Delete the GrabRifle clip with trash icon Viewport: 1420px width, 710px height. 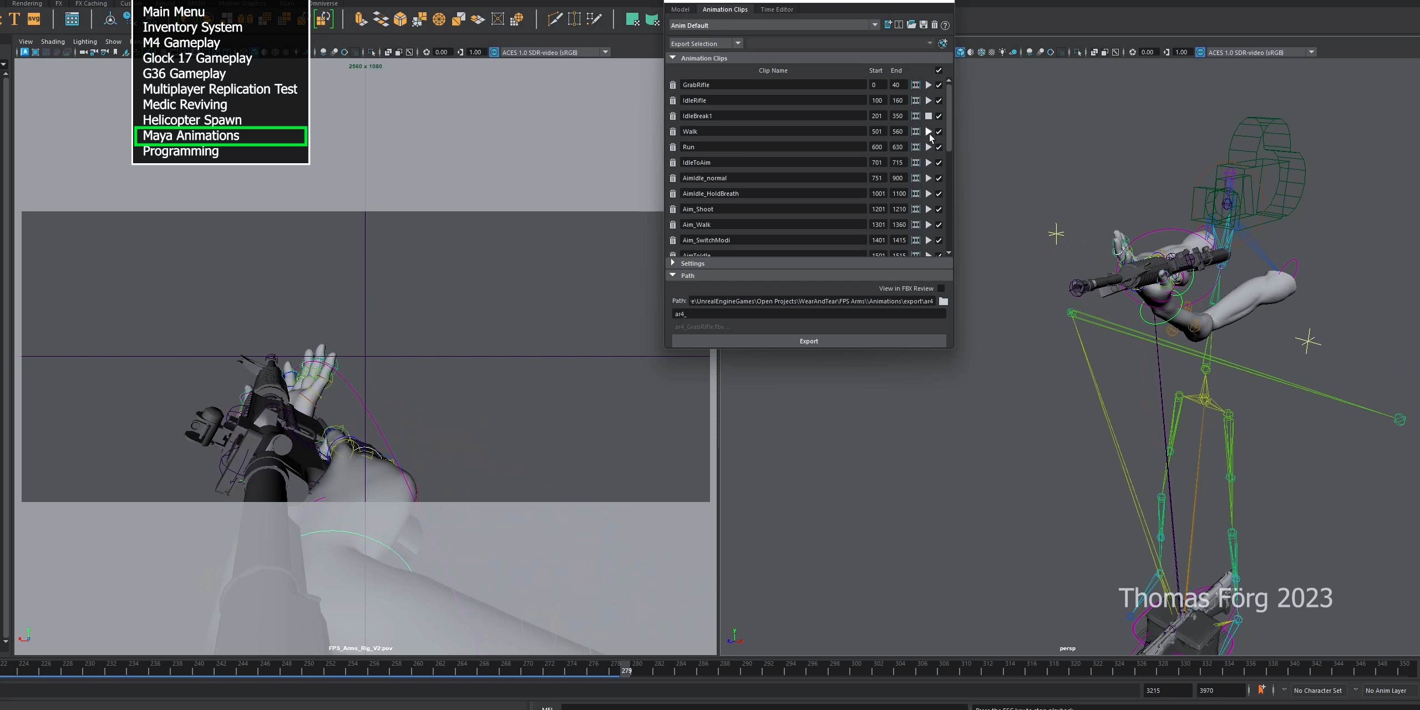pos(672,85)
